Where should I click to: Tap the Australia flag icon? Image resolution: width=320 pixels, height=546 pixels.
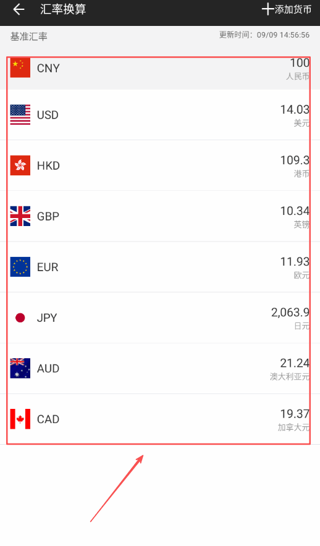point(20,368)
